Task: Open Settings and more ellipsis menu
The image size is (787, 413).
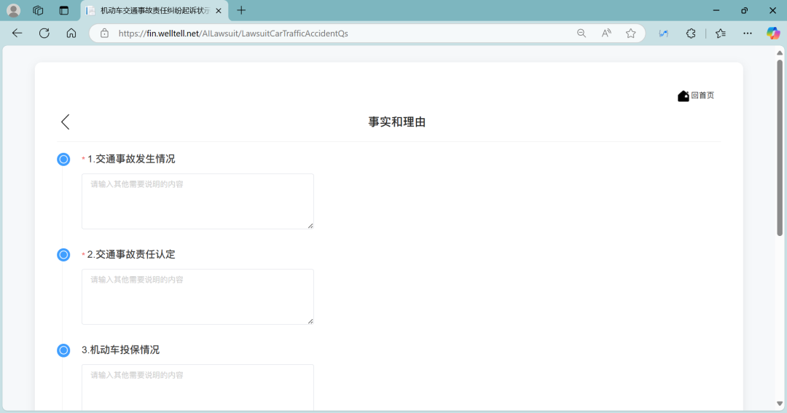Action: (748, 33)
